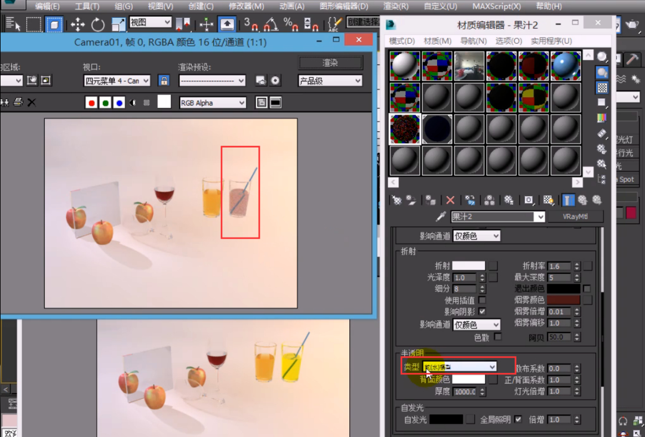Expand the RGB Alpha channel dropdown
Image resolution: width=645 pixels, height=437 pixels.
(x=213, y=103)
